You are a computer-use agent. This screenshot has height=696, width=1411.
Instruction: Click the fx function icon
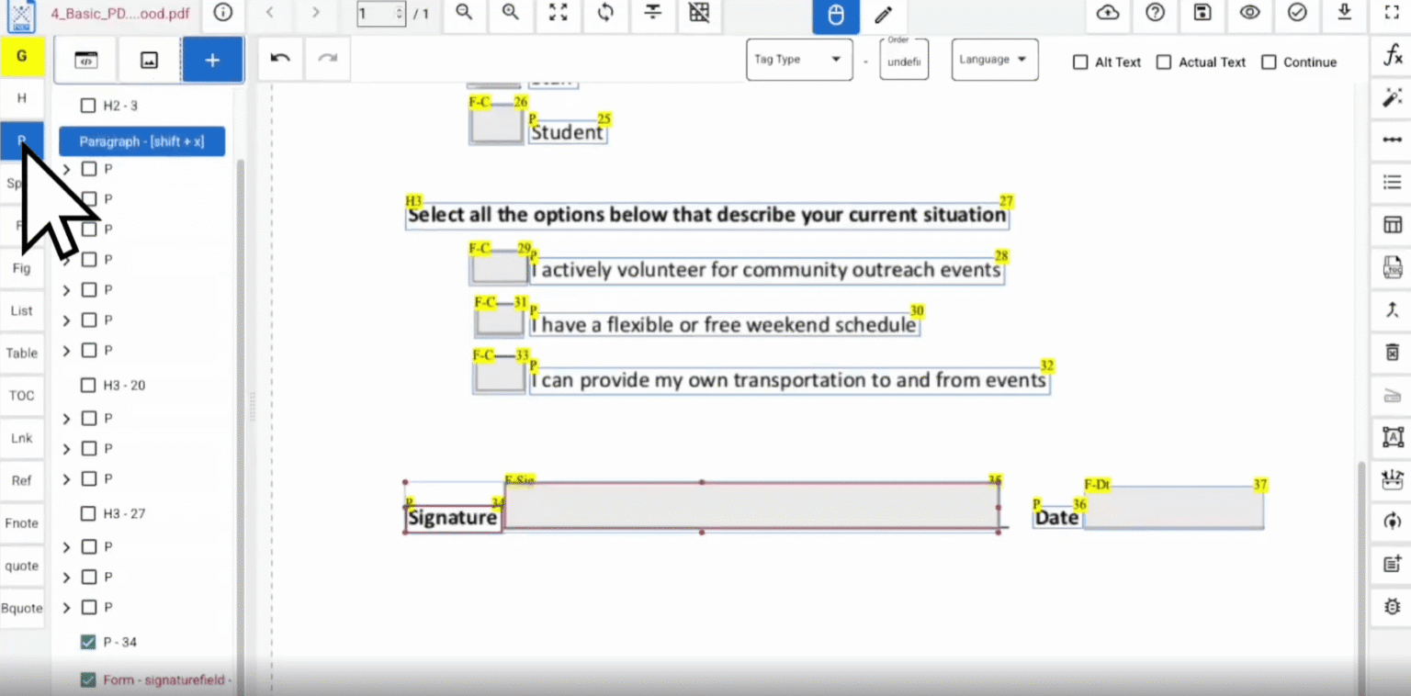(x=1393, y=57)
